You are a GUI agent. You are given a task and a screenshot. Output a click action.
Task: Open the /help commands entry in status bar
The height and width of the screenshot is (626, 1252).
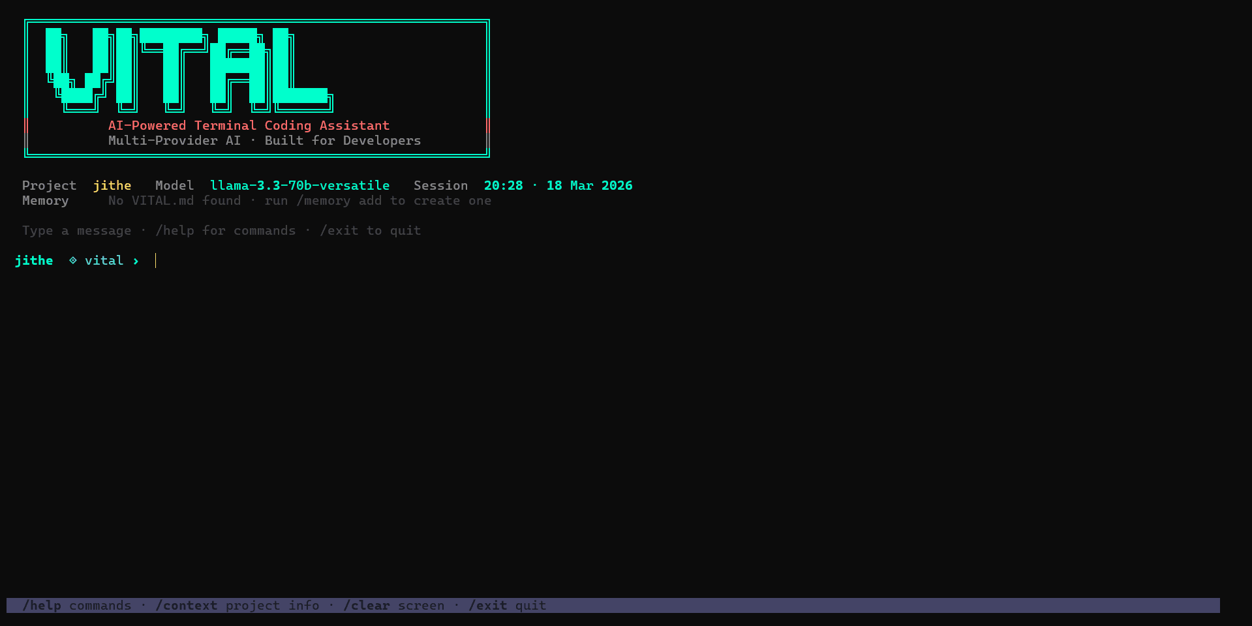[x=76, y=605]
